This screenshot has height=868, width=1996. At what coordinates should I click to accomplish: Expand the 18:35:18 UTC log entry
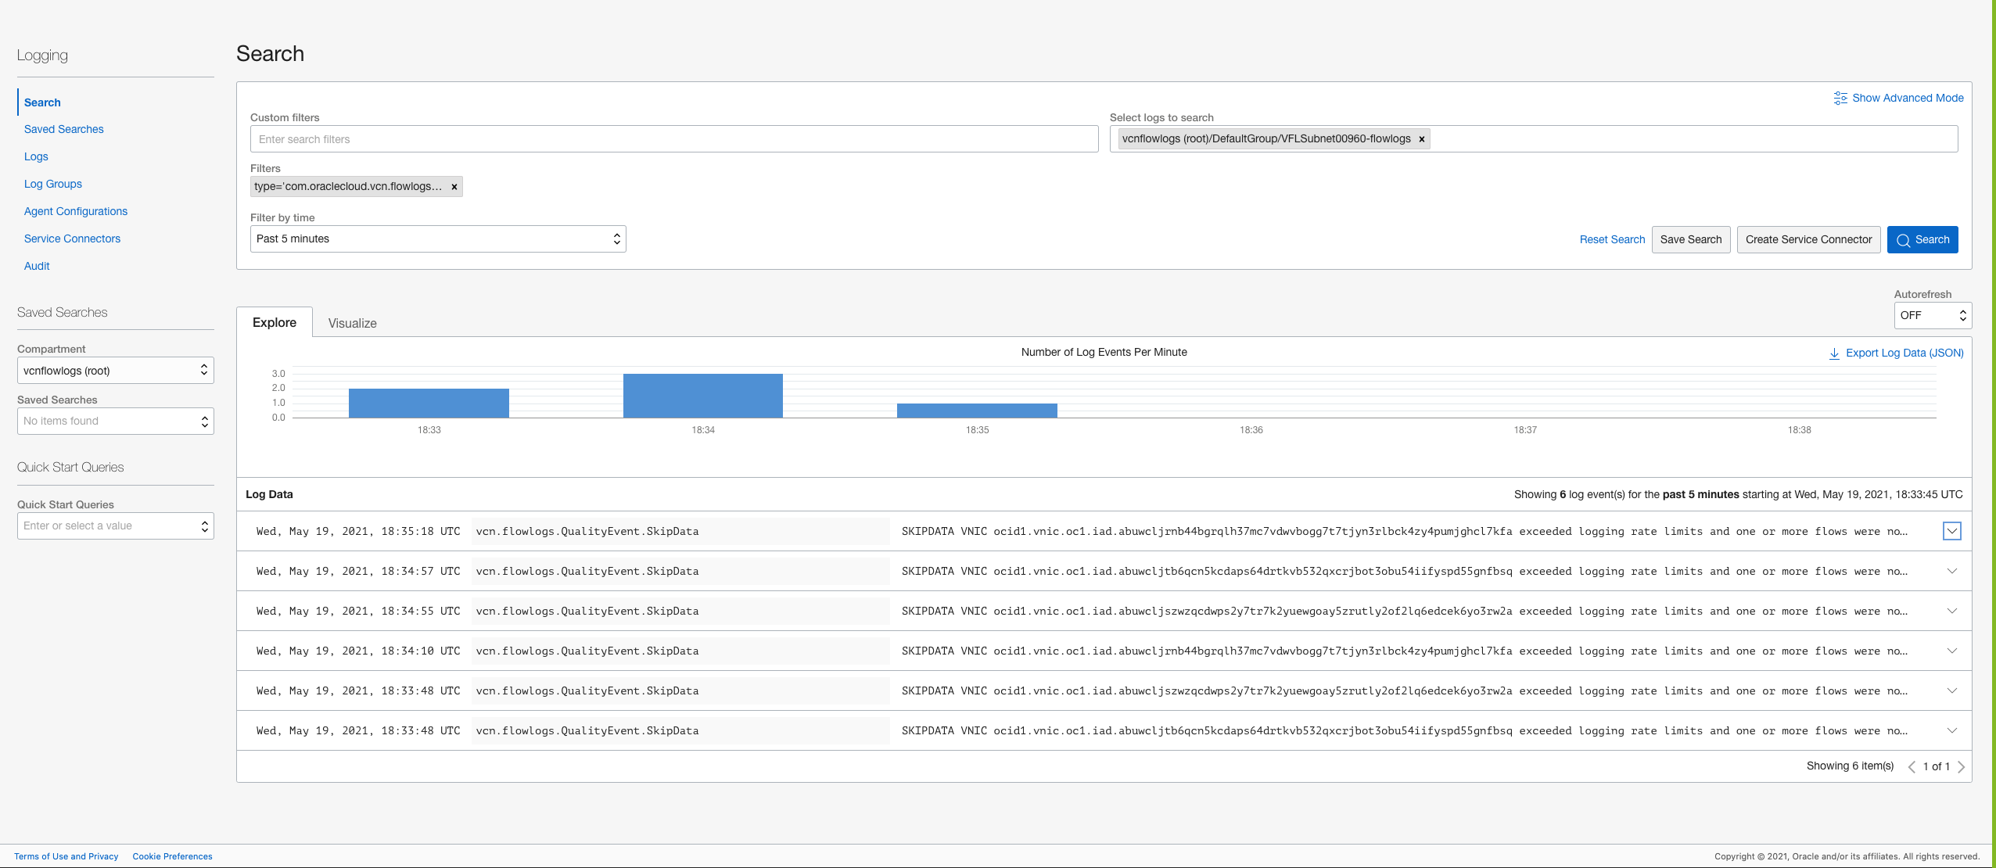pos(1951,531)
